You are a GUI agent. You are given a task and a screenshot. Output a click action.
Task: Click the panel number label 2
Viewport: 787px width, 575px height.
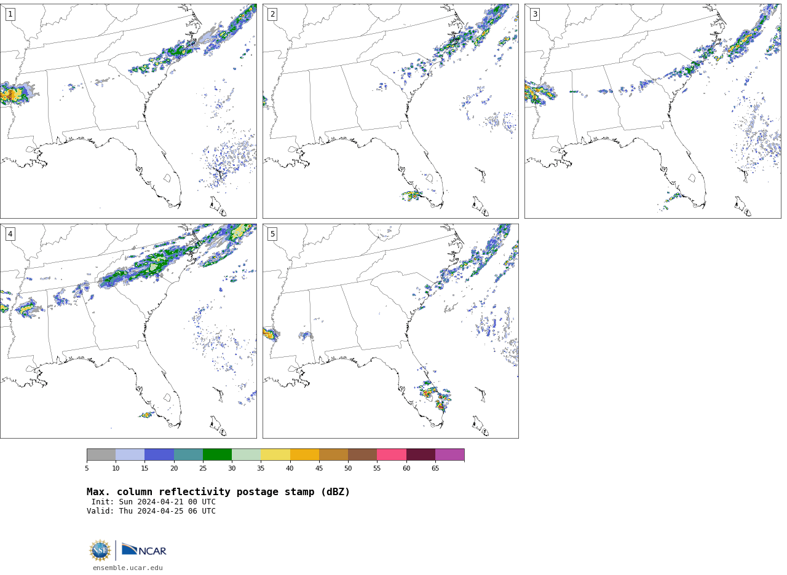272,14
